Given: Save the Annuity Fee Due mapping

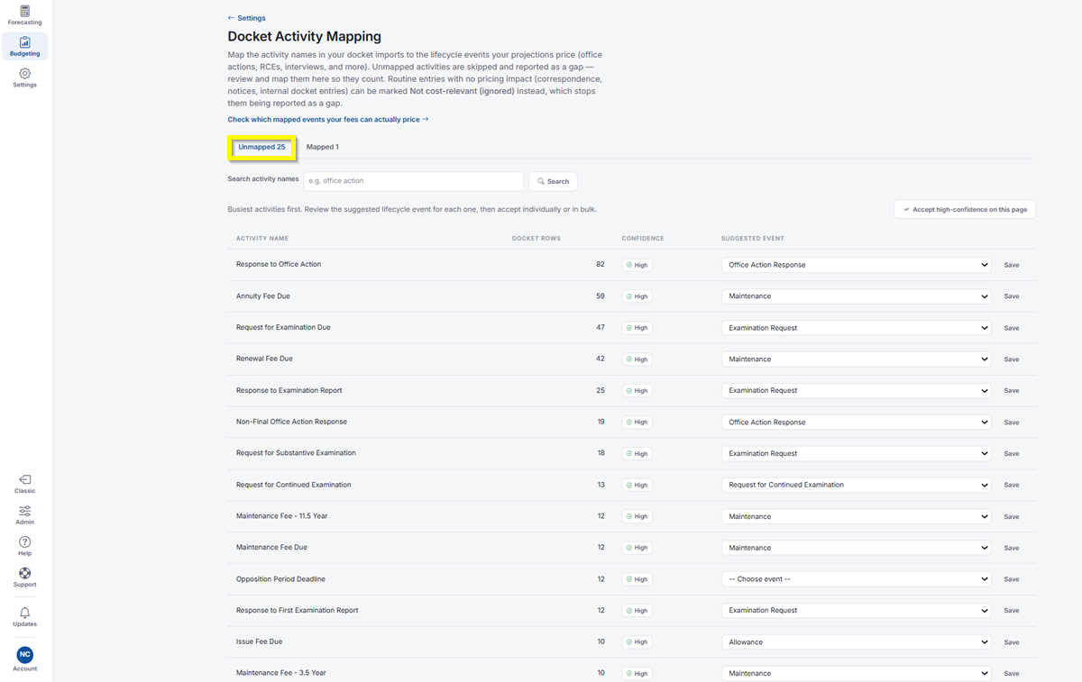Looking at the screenshot, I should pos(1012,296).
